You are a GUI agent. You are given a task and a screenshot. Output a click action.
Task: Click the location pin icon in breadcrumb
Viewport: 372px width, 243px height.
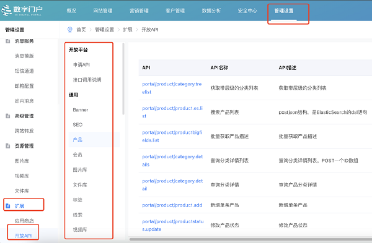69,30
